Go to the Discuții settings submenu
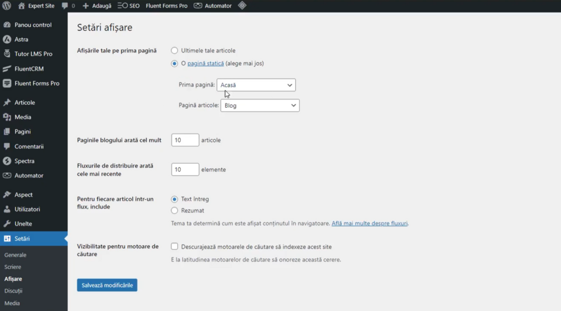561x311 pixels. (x=13, y=291)
